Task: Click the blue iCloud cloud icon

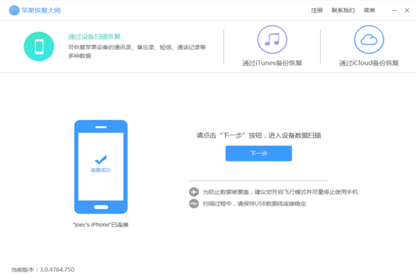Action: (368, 39)
